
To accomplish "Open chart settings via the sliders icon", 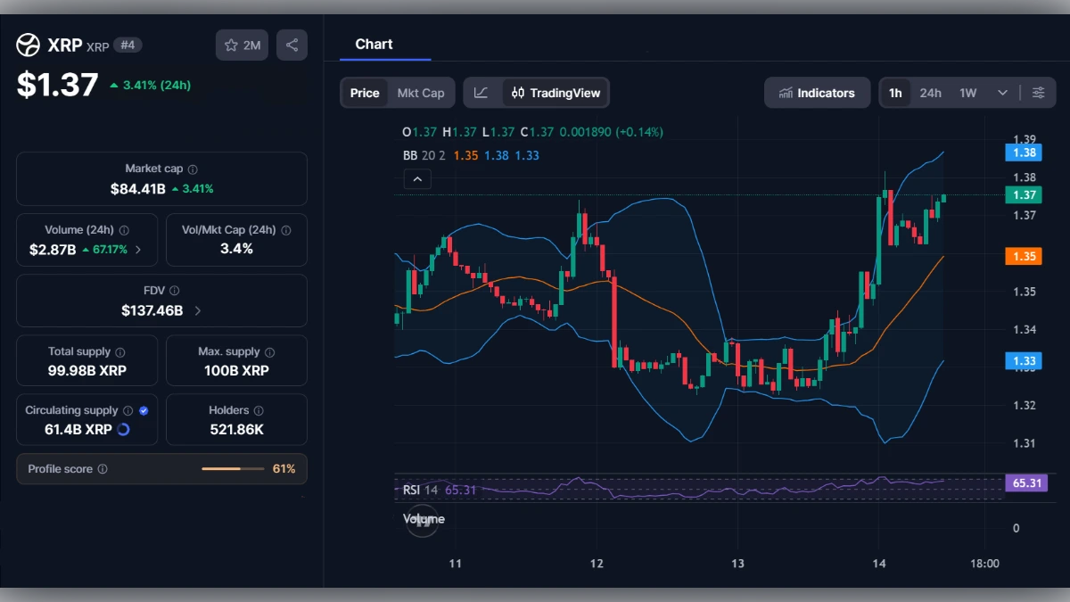I will [1038, 92].
